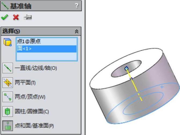Cancel using the red X icon

(x=16, y=17)
